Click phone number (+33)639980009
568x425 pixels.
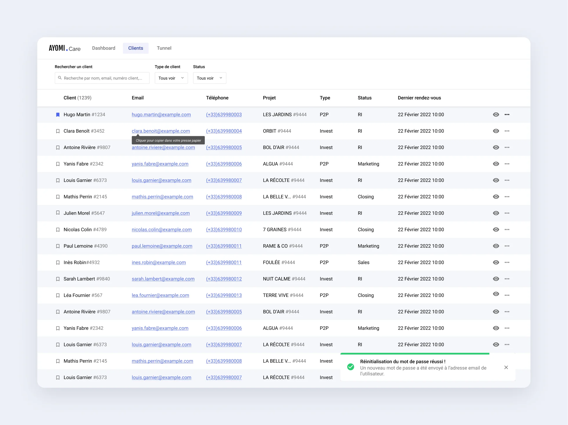[224, 213]
